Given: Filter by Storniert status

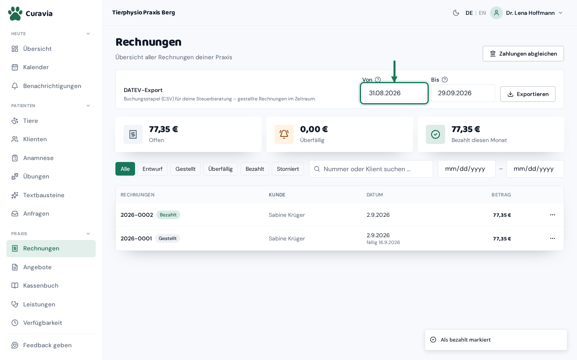Looking at the screenshot, I should coord(288,169).
